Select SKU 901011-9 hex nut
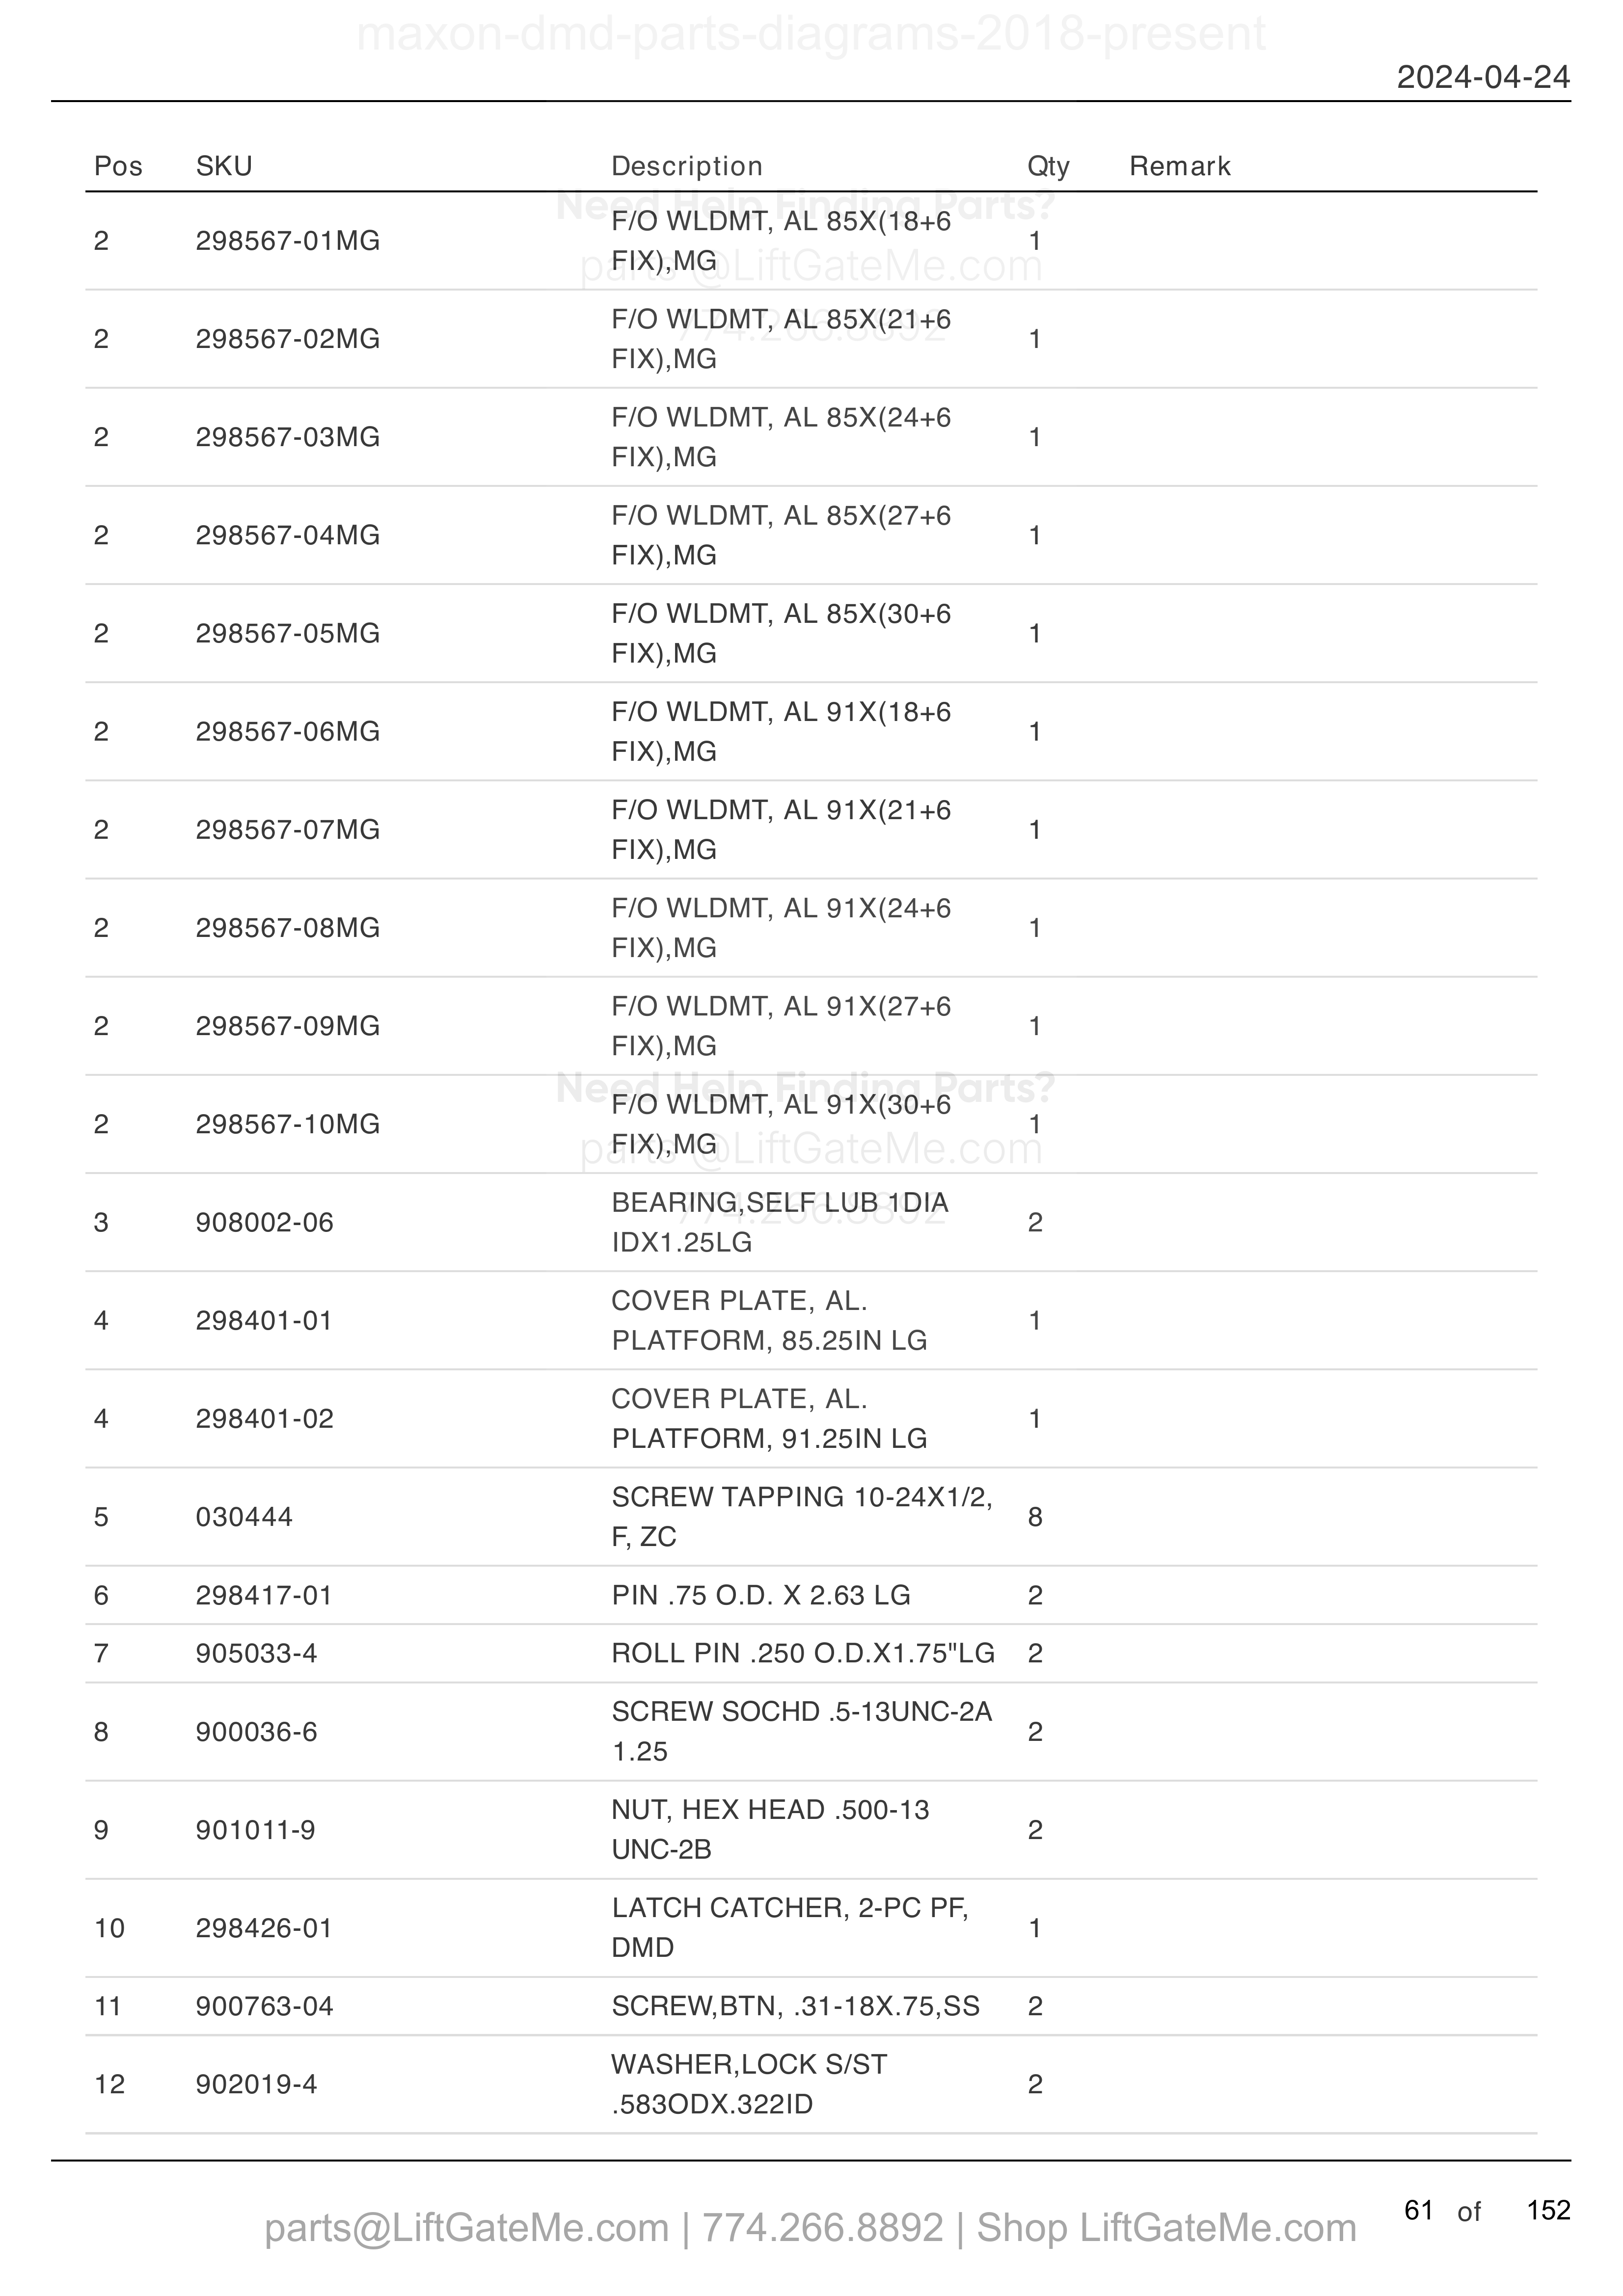Viewport: 1623px width, 2296px height. point(255,1830)
